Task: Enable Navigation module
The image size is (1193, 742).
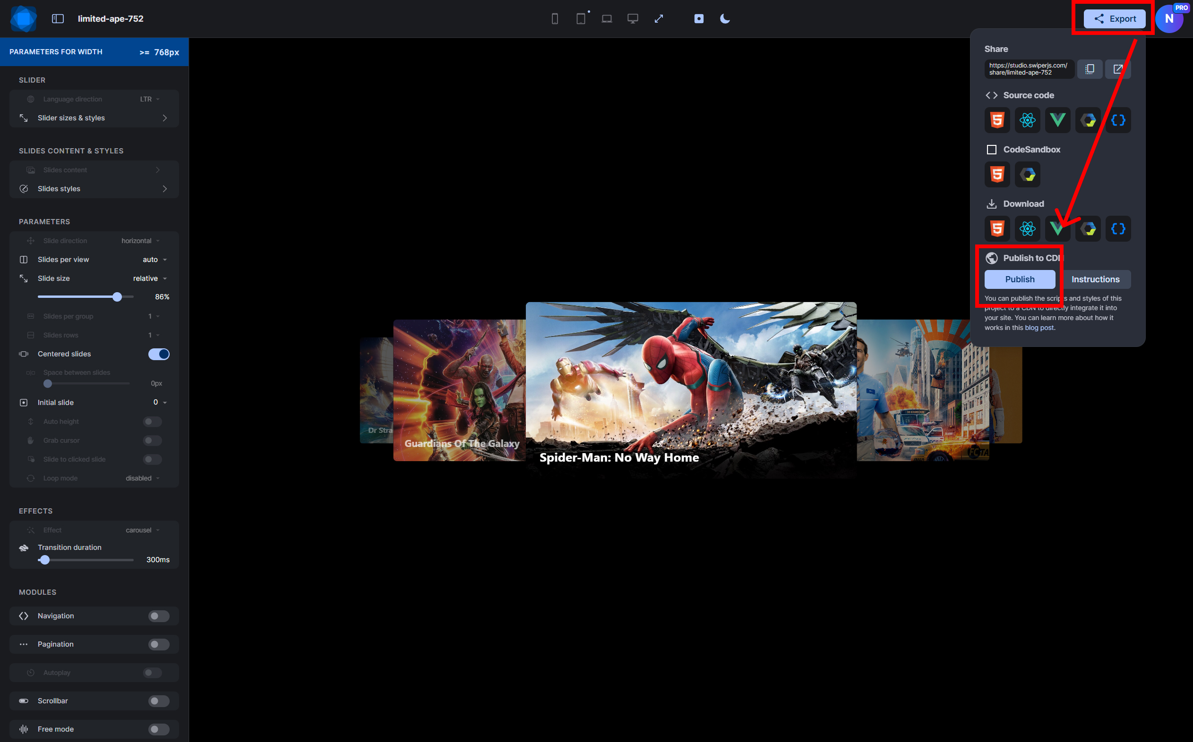Action: (159, 616)
